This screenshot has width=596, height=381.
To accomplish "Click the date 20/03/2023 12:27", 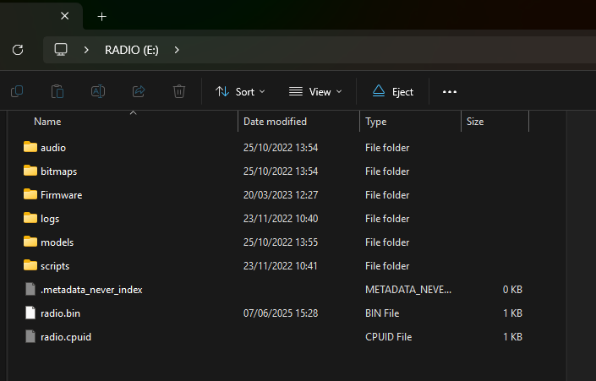I will (281, 195).
